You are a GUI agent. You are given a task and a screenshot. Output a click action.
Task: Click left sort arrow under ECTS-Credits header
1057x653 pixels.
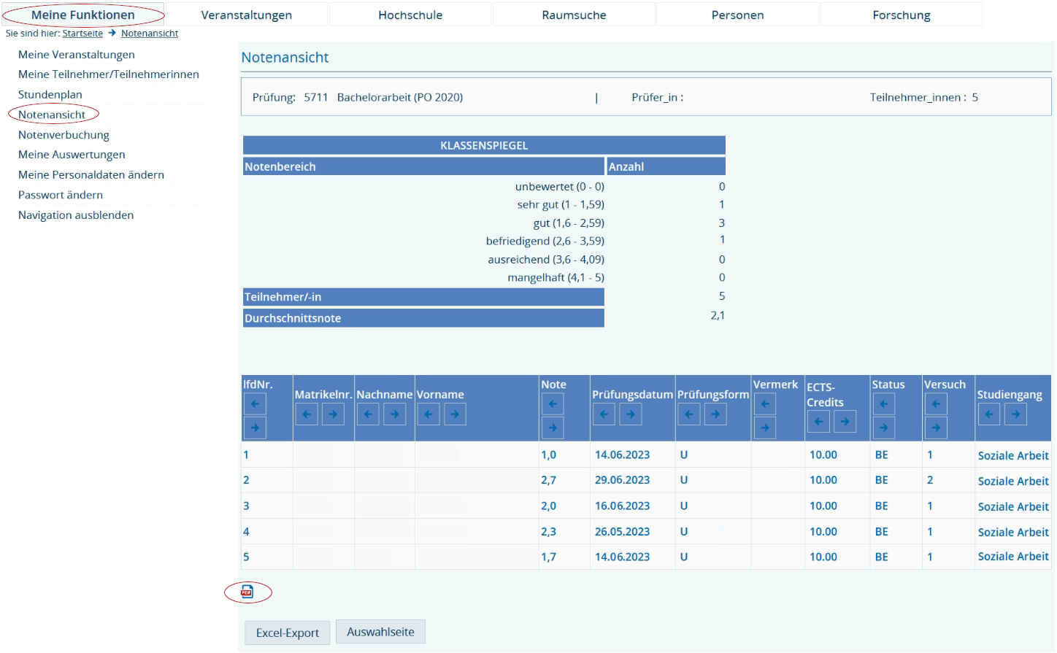[818, 422]
